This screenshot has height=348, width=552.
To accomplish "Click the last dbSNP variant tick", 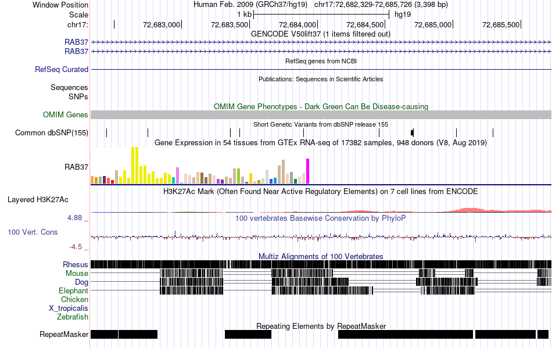I will 493,132.
